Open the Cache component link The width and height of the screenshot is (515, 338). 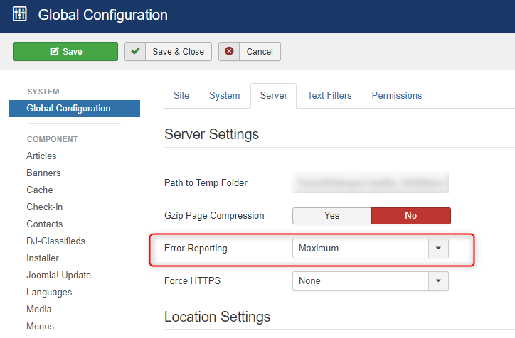click(40, 190)
